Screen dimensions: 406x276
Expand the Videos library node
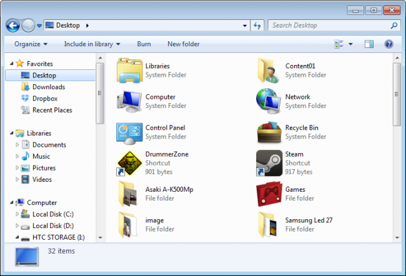pyautogui.click(x=17, y=179)
